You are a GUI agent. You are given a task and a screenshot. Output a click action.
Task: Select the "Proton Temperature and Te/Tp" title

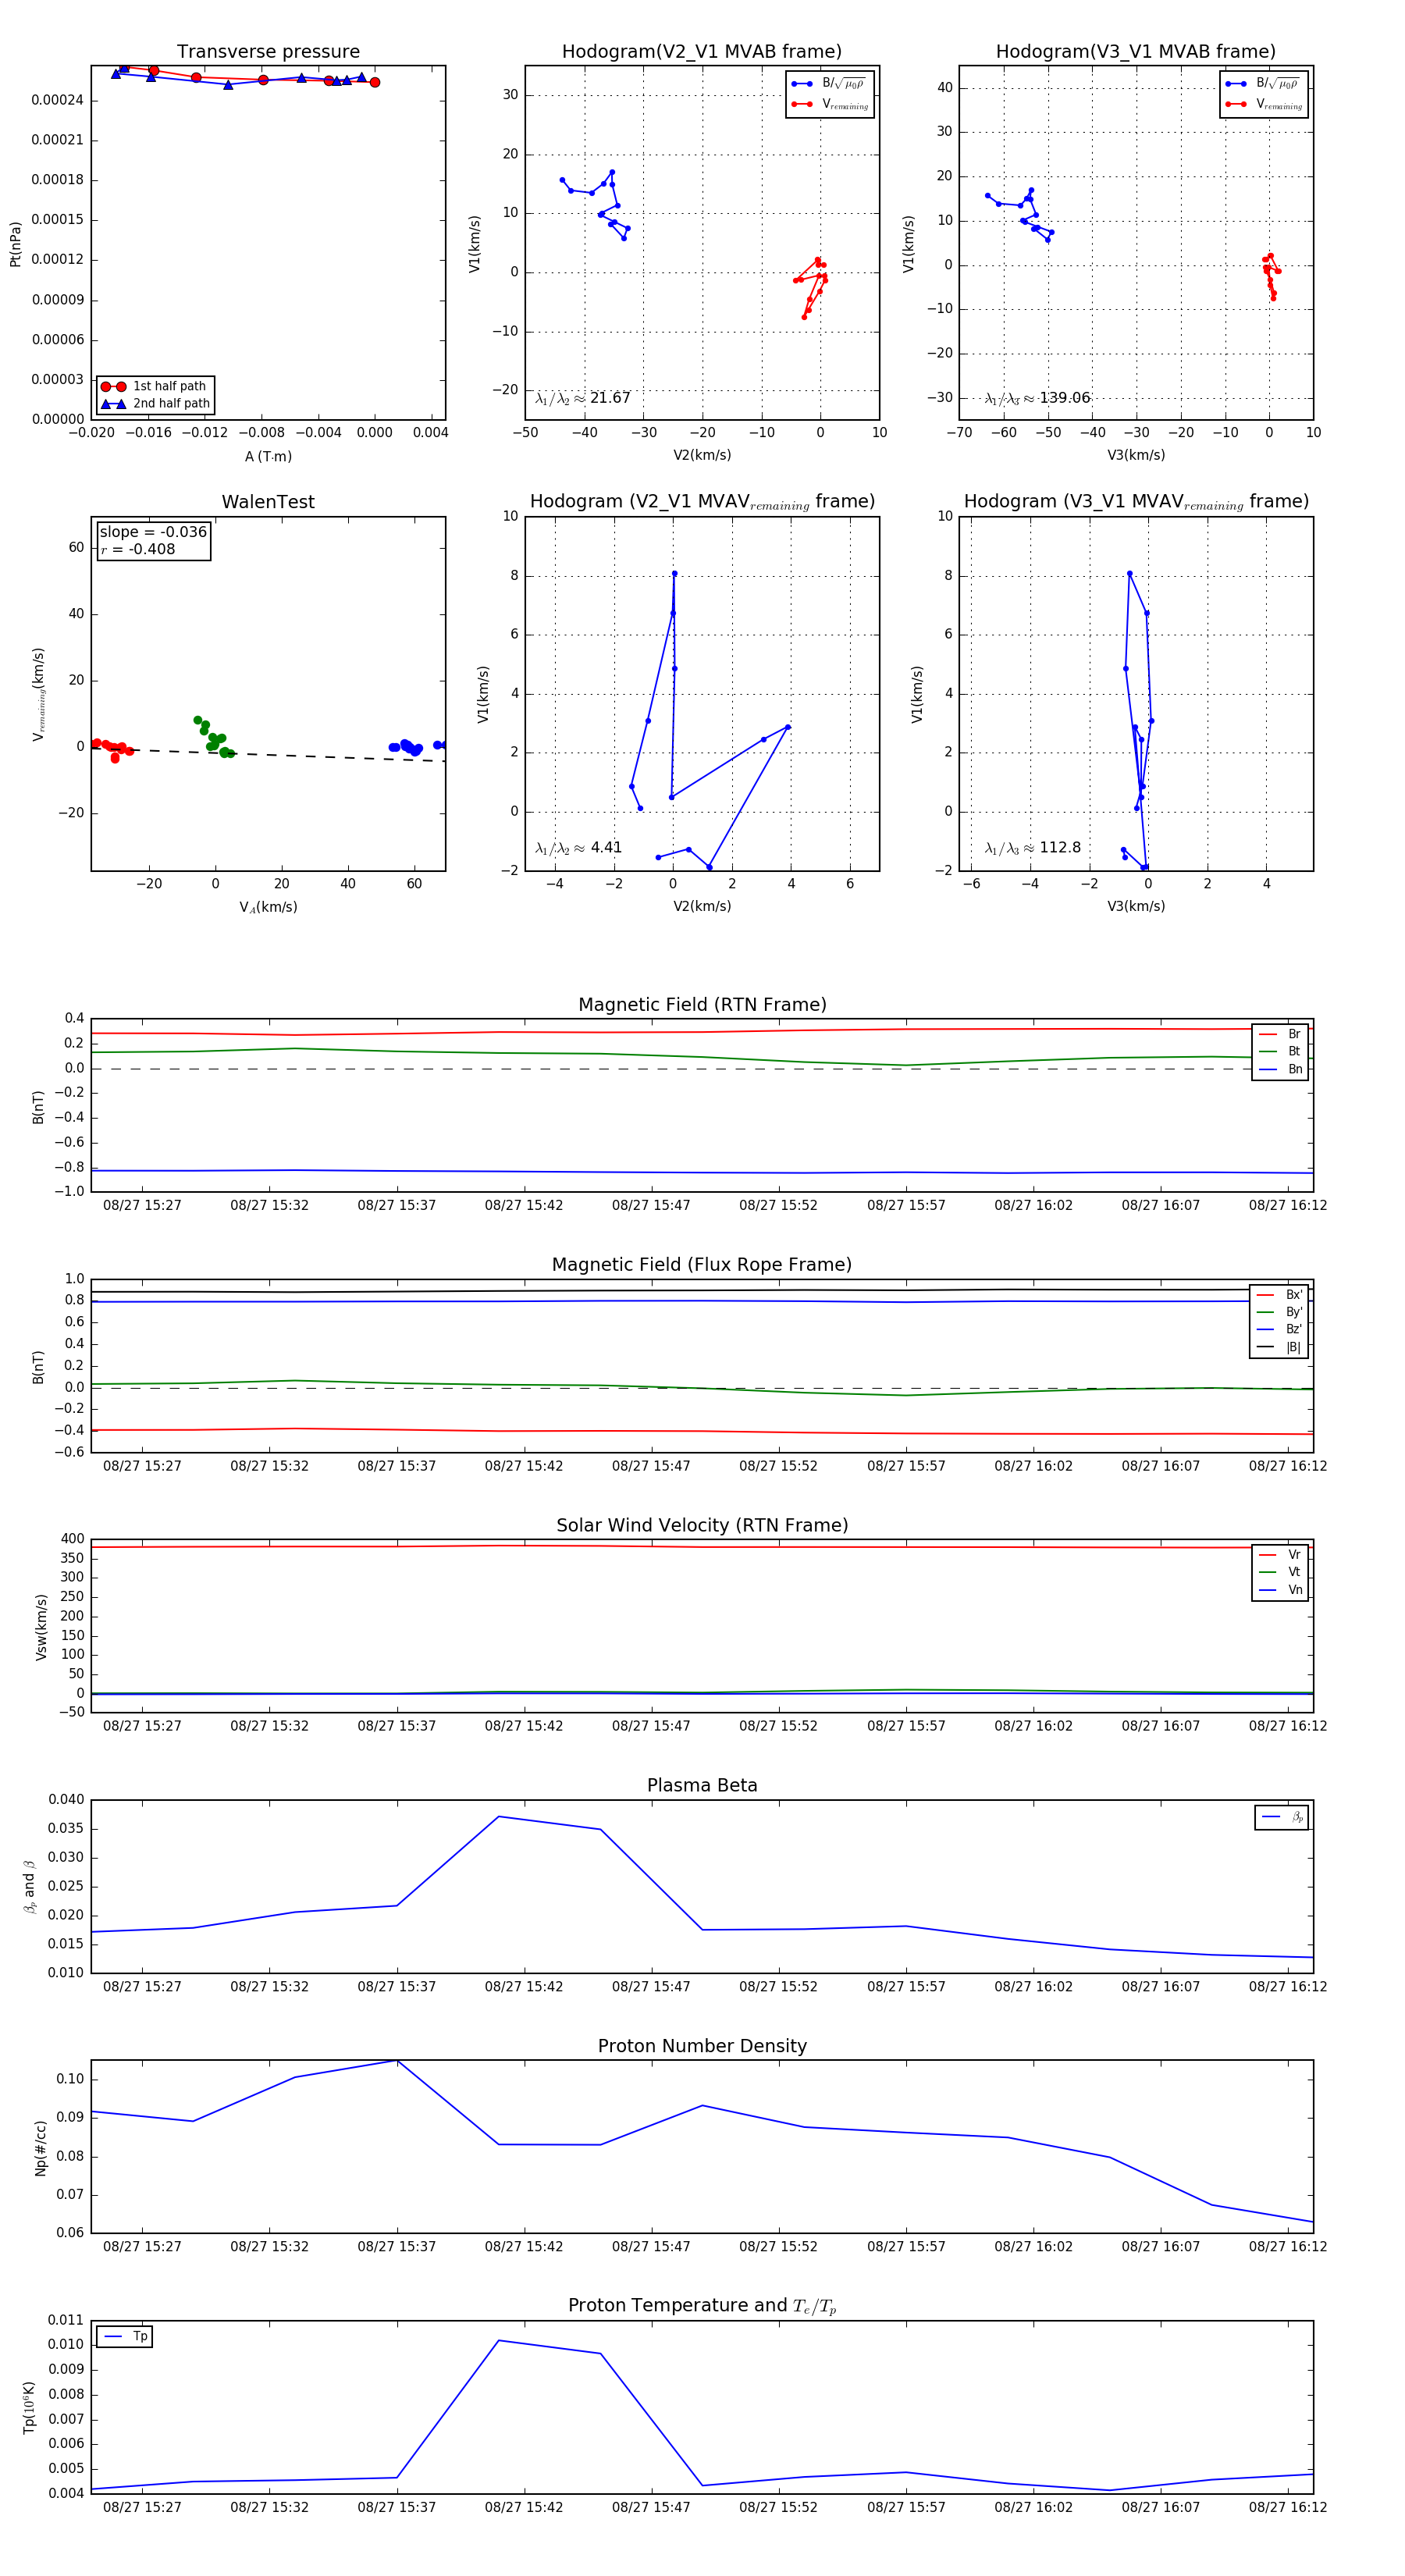point(702,2306)
